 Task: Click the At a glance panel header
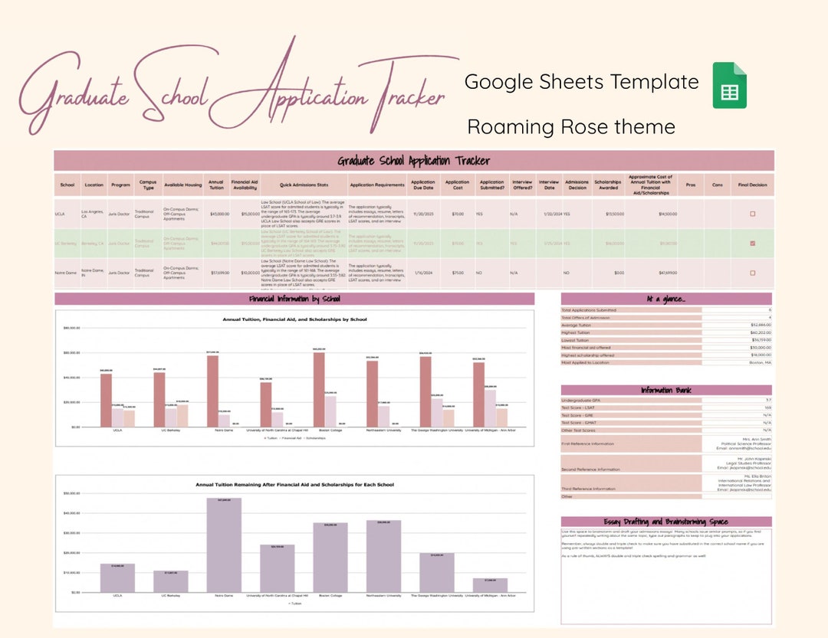click(x=666, y=299)
